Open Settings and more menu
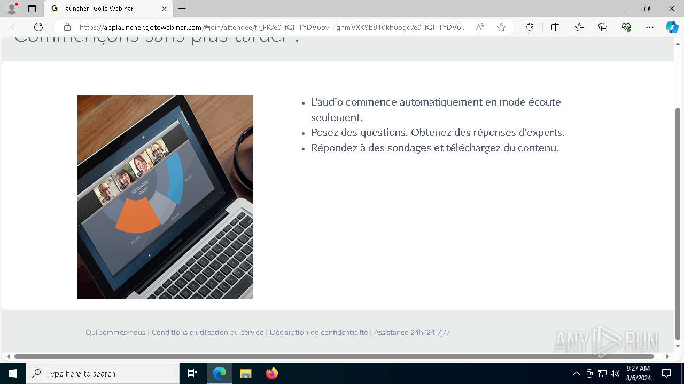Image resolution: width=684 pixels, height=384 pixels. click(x=650, y=27)
